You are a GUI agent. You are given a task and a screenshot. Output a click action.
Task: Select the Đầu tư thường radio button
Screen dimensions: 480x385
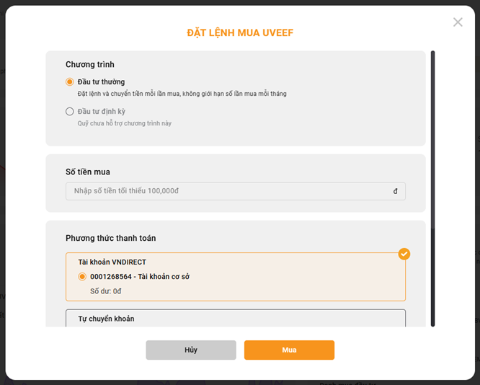coord(70,81)
